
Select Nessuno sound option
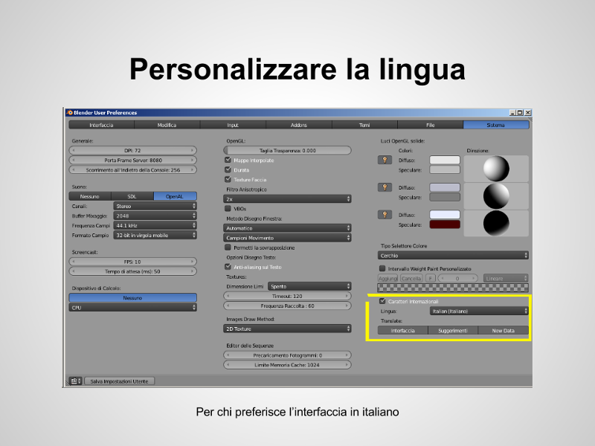coord(90,196)
